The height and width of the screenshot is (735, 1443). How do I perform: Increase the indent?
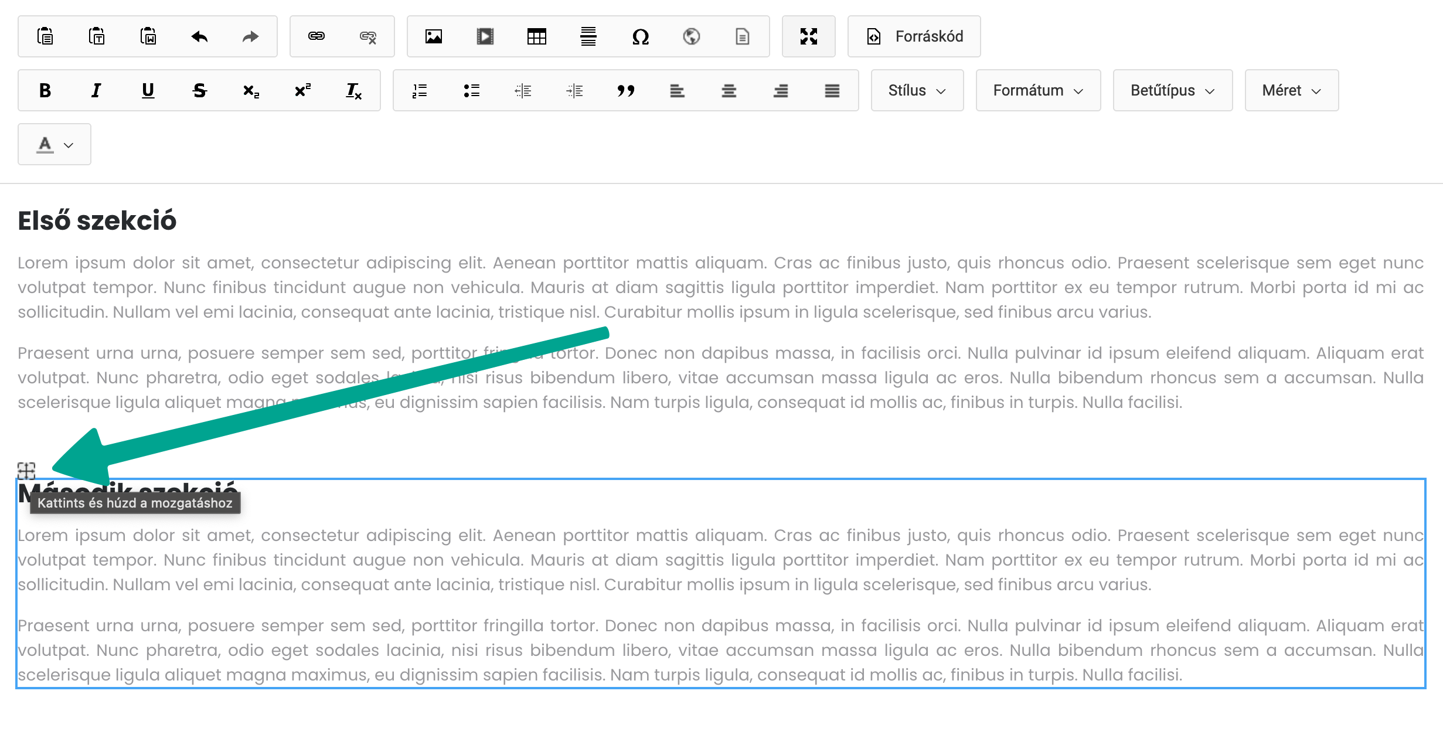(x=574, y=90)
